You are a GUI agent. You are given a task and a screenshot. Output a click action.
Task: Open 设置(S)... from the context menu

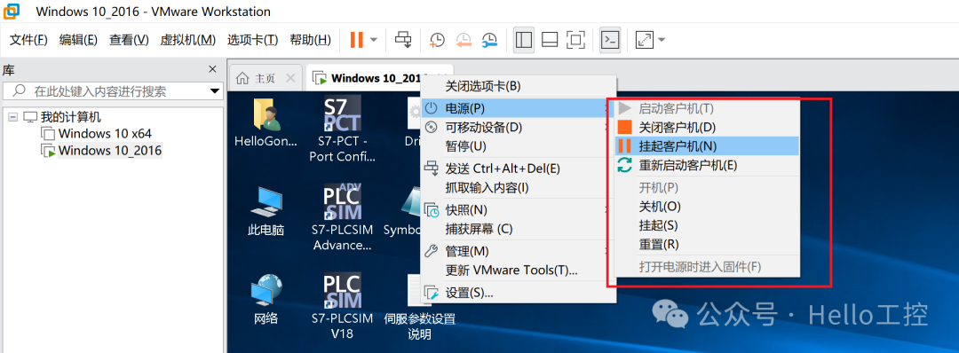(518, 293)
